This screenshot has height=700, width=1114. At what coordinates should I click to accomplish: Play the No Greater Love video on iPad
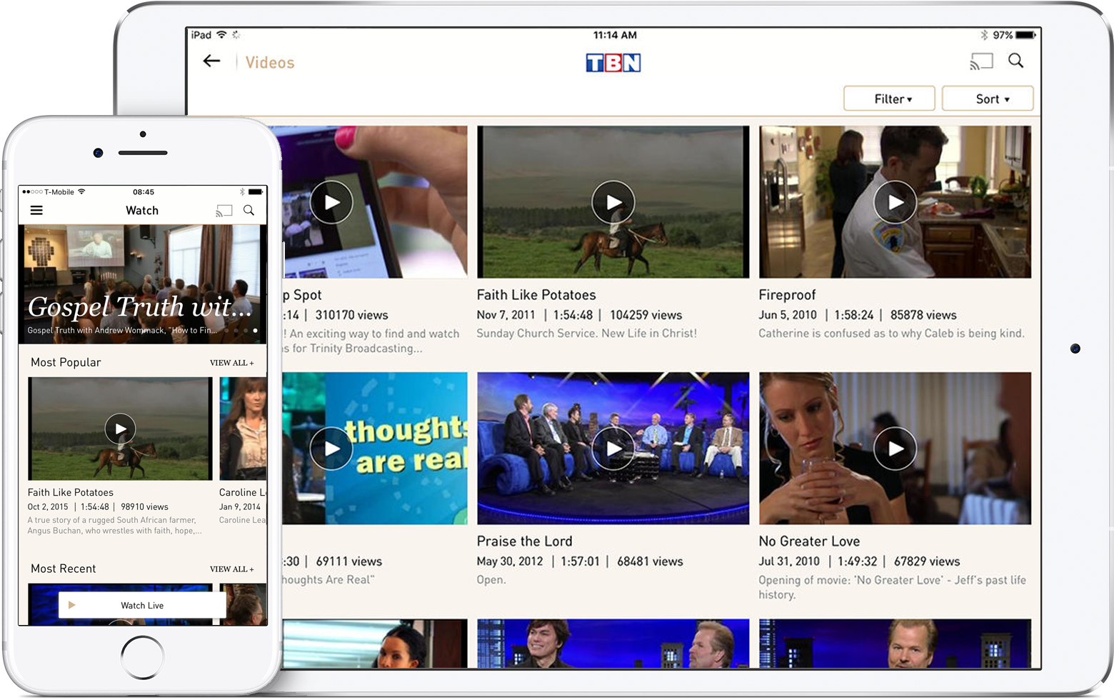pyautogui.click(x=895, y=449)
